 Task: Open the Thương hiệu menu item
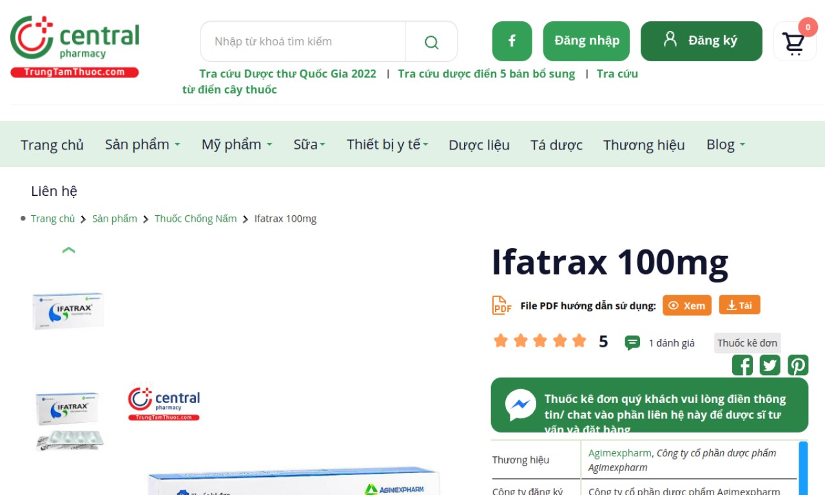coord(644,145)
